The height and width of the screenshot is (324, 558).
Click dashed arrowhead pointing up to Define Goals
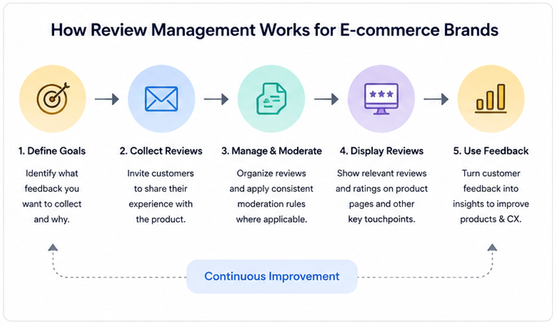coord(53,247)
